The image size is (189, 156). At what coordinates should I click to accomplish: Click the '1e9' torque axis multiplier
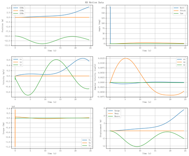pyautogui.click(x=13, y=107)
